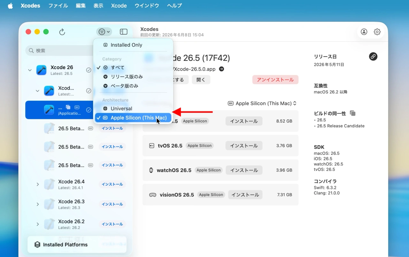
Task: Toggle the sidebar panel icon
Action: [x=124, y=32]
